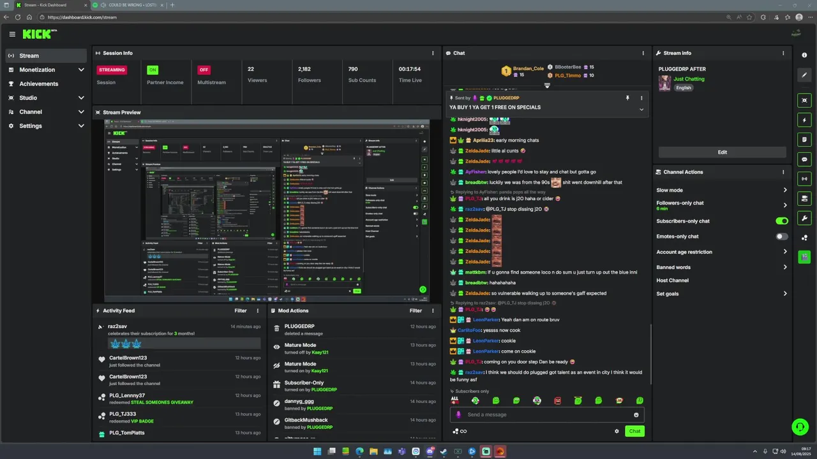Click Host Channel action
Image resolution: width=817 pixels, height=459 pixels.
pyautogui.click(x=673, y=280)
